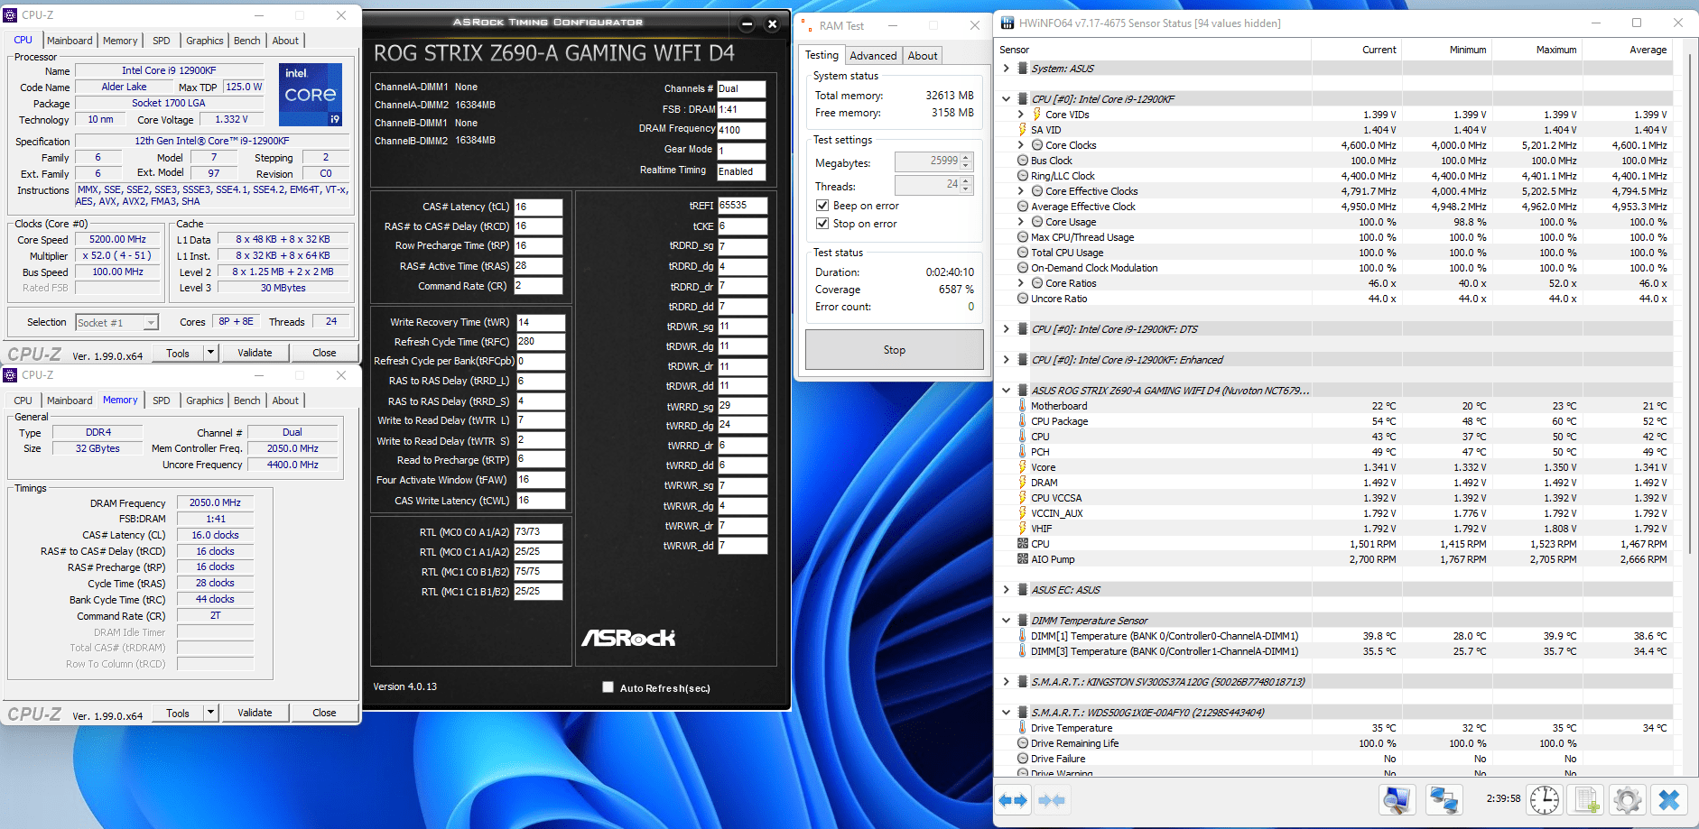Click Close button in bottom CPU-Z window

[x=324, y=713]
